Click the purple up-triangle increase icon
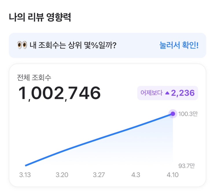 tap(167, 93)
